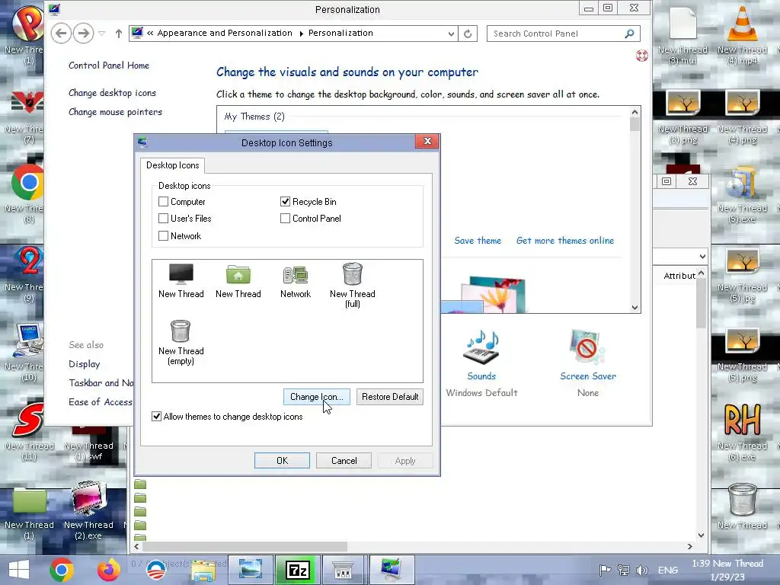Click the themes list scroll down arrow
Viewport: 780px width, 585px height.
[635, 308]
